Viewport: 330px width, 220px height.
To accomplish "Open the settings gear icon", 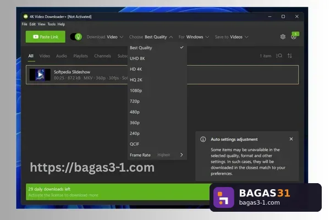I will 283,37.
